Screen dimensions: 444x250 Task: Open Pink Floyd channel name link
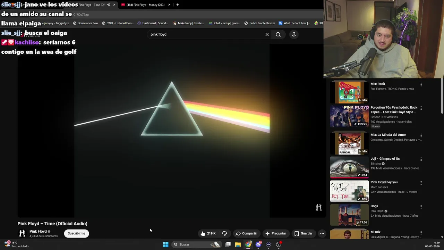point(38,231)
